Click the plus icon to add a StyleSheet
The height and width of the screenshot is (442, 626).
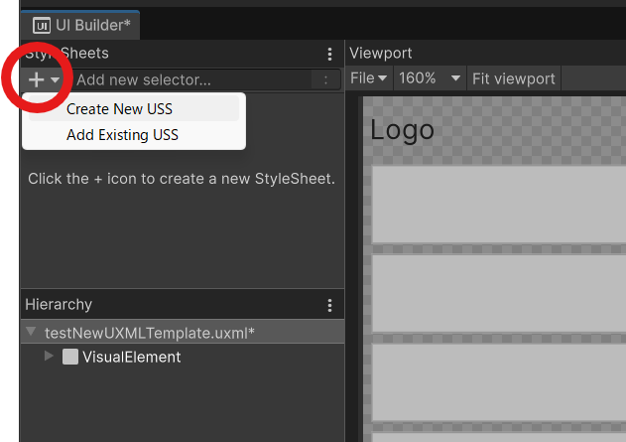(37, 79)
